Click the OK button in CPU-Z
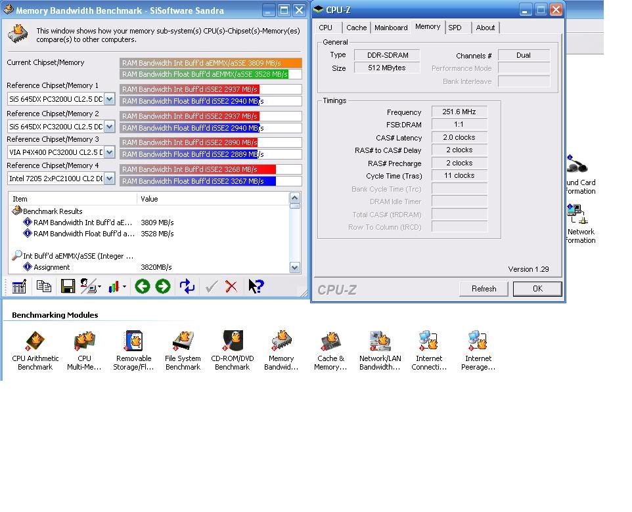The image size is (632, 512). [537, 289]
